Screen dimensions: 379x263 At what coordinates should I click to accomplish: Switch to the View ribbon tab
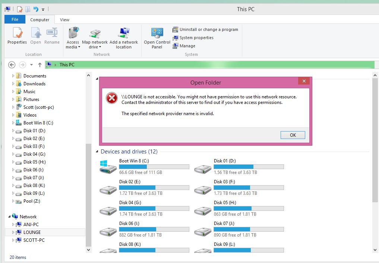click(x=64, y=20)
